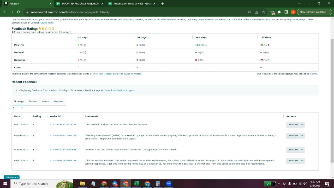Open the tab search chevron
Viewport: 334px width, 188px height.
click(299, 3)
